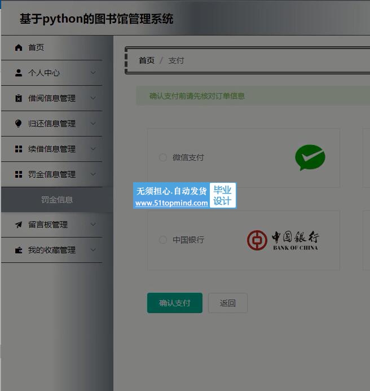The width and height of the screenshot is (370, 391).
Task: Select the 中国银行 radio button
Action: 163,240
